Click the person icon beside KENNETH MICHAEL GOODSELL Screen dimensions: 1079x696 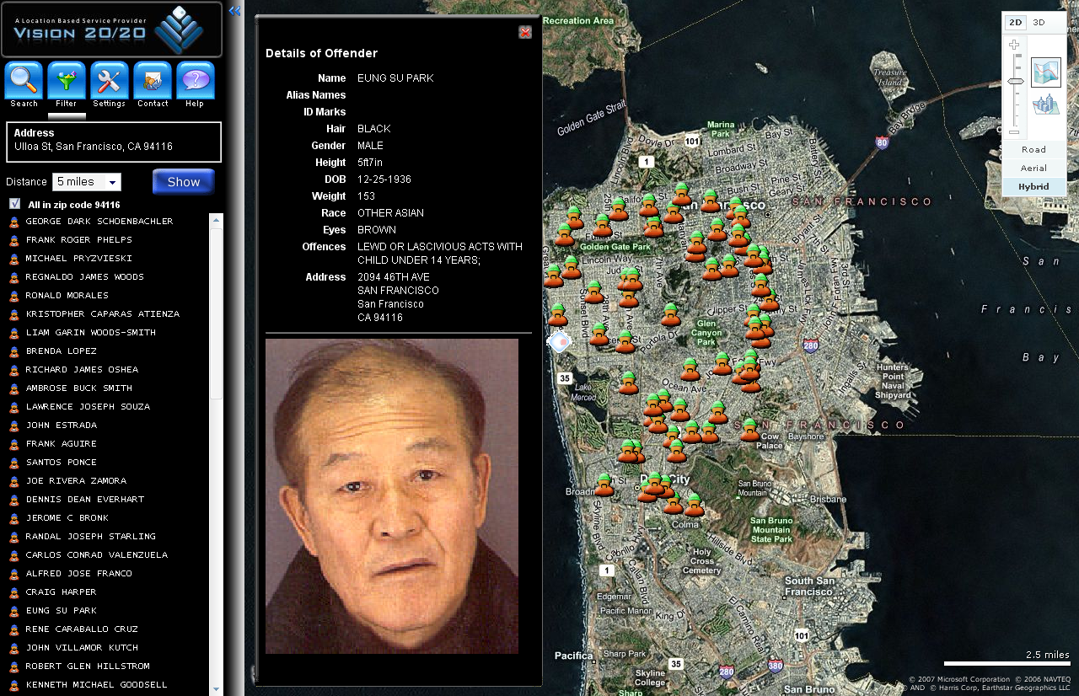14,685
